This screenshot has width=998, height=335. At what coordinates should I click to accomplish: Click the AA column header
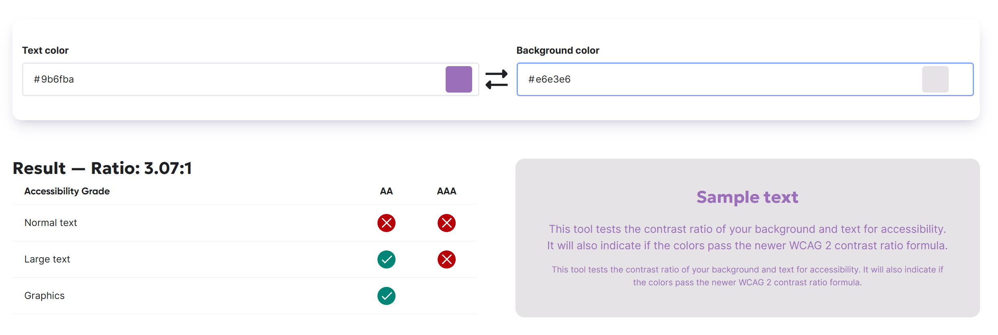click(386, 191)
